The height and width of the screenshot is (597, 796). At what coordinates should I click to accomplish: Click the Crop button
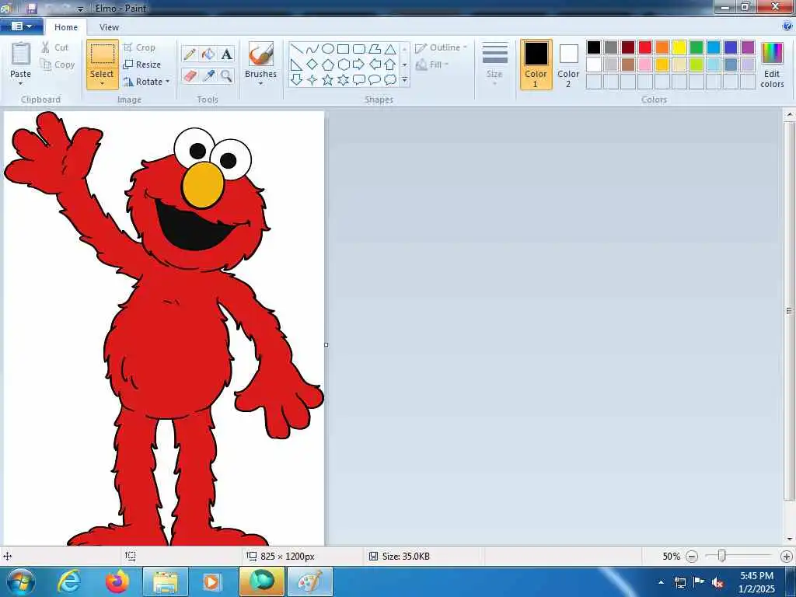[139, 47]
